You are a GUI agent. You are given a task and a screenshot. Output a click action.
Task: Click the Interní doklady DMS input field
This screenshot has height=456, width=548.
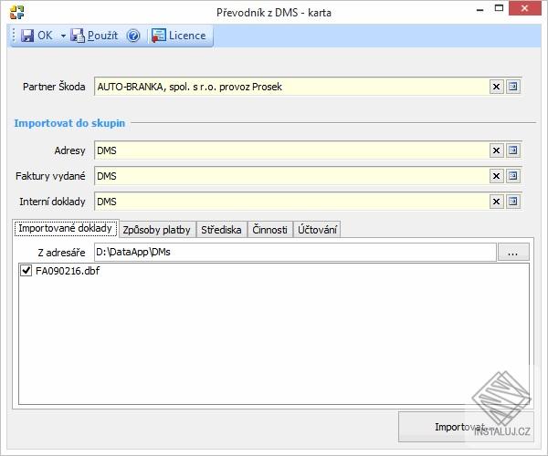coord(291,202)
